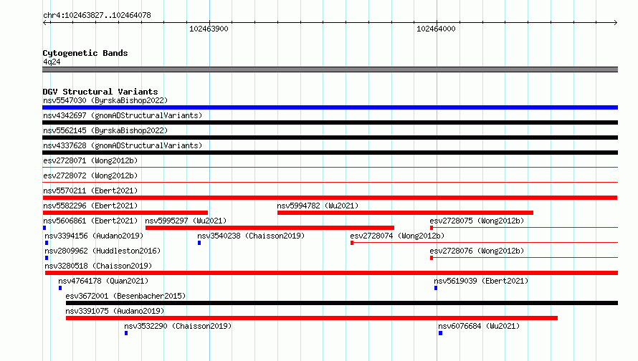The width and height of the screenshot is (638, 361).
Task: Open the Cytogenetic Bands track title
Action: (x=85, y=53)
